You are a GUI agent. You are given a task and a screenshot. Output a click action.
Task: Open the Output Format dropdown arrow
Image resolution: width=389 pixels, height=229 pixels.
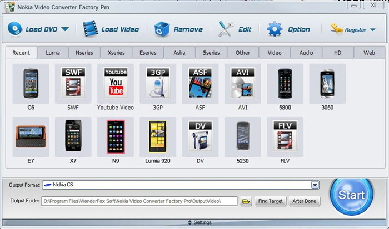[315, 185]
